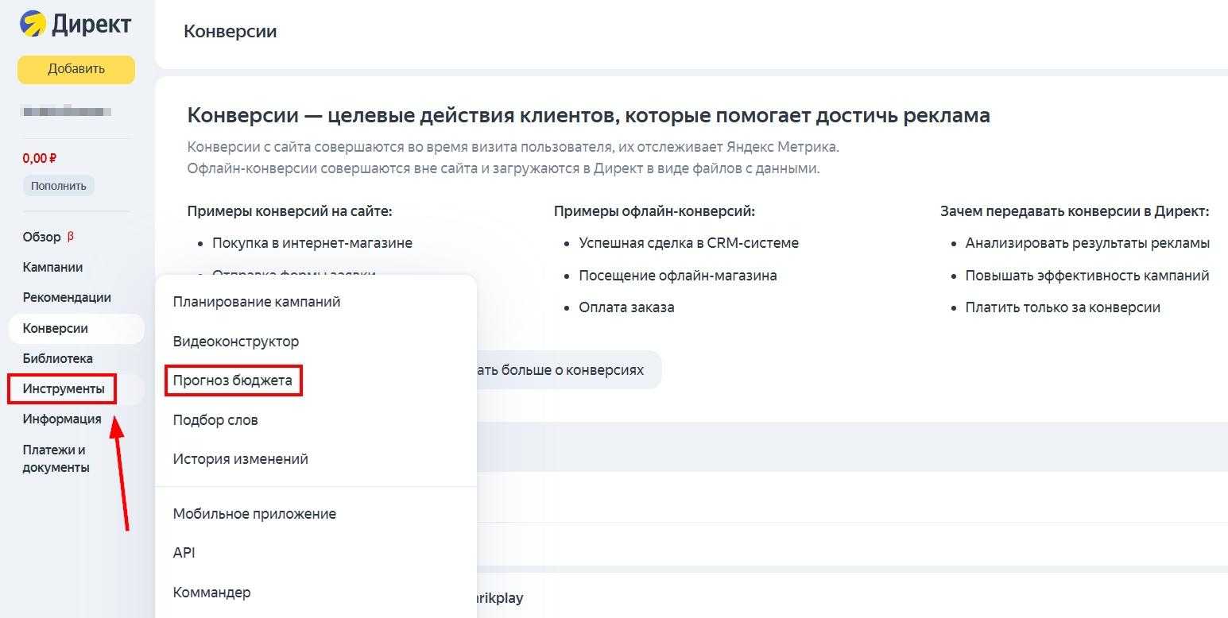Select Подбор слов menu item
Viewport: 1228px width, 618px height.
(215, 419)
